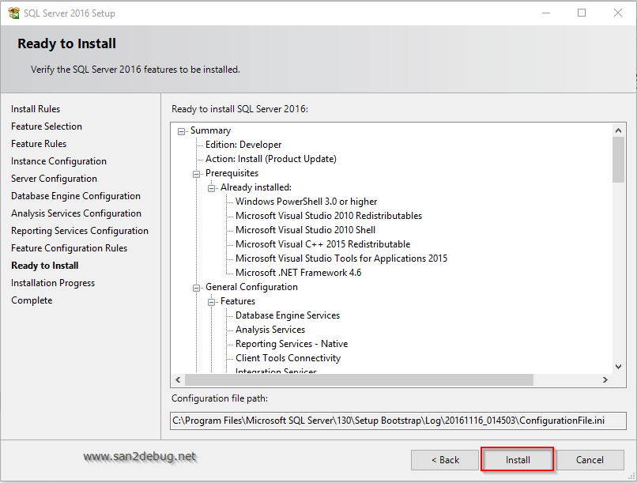Click the horizontal scroll left arrow
The height and width of the screenshot is (483, 637).
pyautogui.click(x=178, y=379)
